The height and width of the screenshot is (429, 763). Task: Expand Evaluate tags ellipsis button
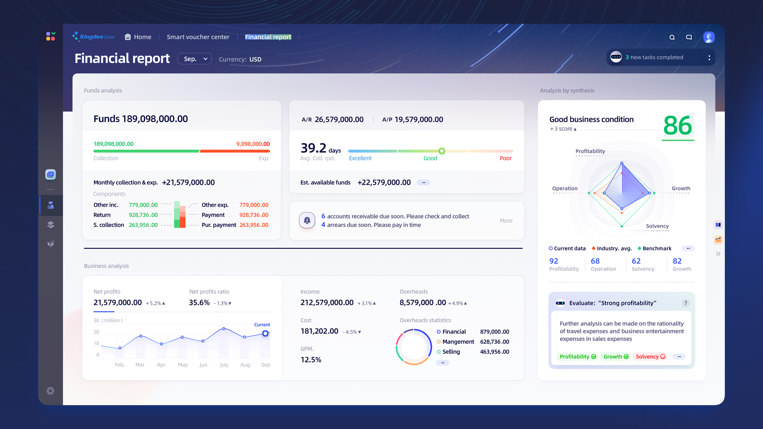tap(679, 356)
